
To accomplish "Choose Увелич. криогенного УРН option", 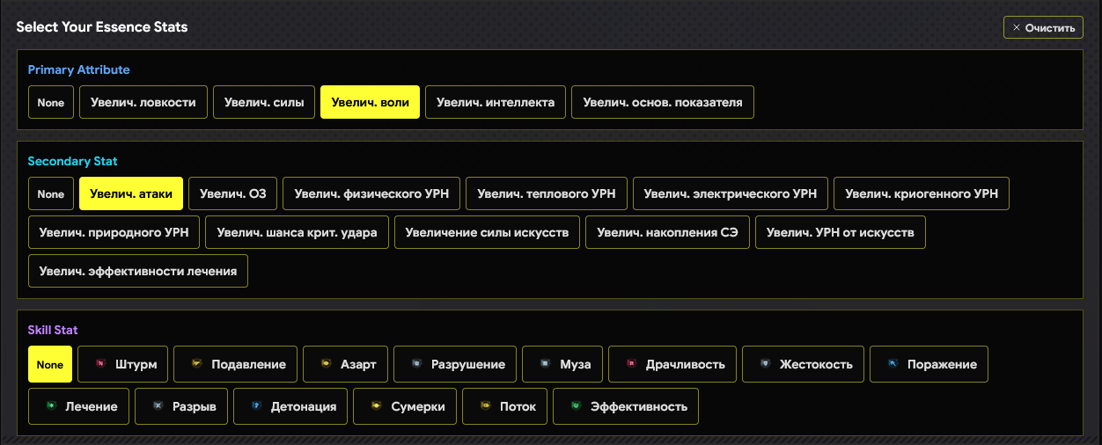I will 921,193.
